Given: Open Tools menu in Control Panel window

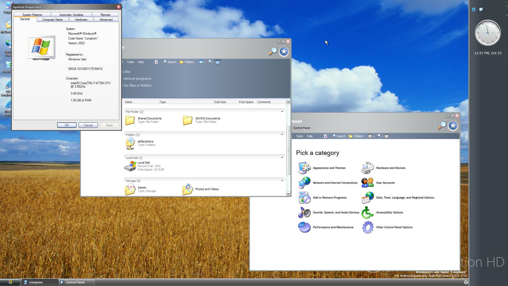Looking at the screenshot, I should (299, 136).
